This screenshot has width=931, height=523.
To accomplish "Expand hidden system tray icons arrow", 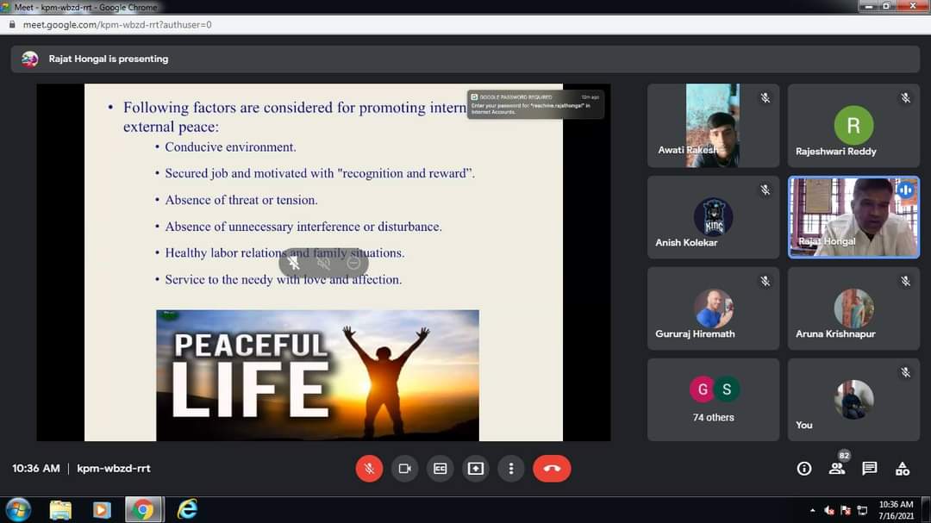I will click(812, 510).
